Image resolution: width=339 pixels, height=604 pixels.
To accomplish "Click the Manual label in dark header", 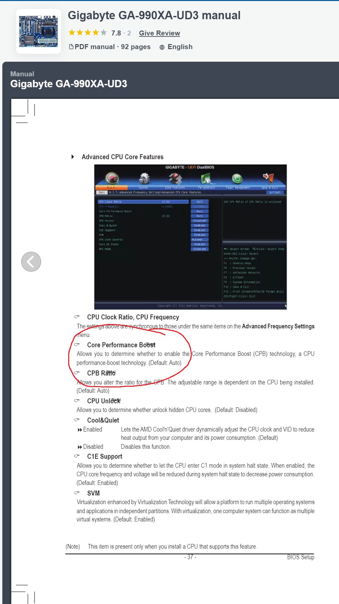I will click(x=22, y=74).
